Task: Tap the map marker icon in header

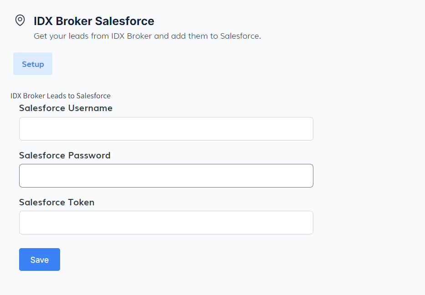Action: point(20,20)
